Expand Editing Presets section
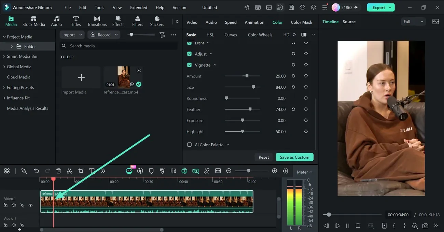The width and height of the screenshot is (444, 232). click(x=4, y=88)
